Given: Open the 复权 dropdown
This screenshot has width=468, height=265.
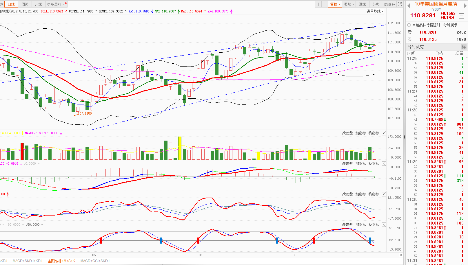Looking at the screenshot, I should pyautogui.click(x=335, y=4).
